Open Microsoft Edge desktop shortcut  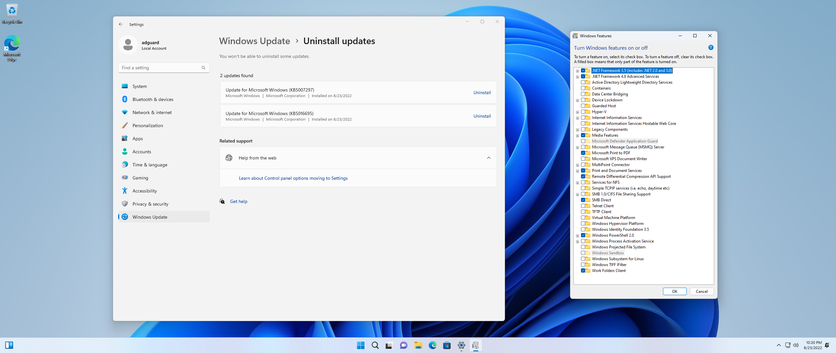pos(12,48)
